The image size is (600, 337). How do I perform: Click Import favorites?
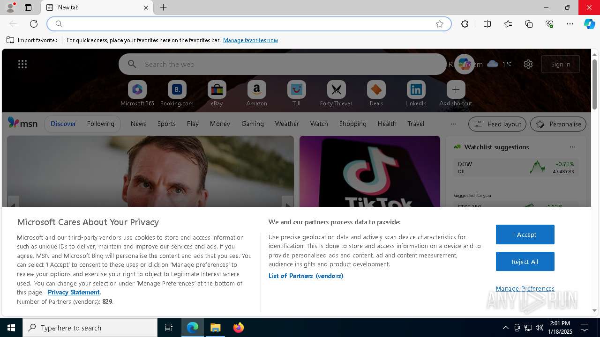(32, 40)
